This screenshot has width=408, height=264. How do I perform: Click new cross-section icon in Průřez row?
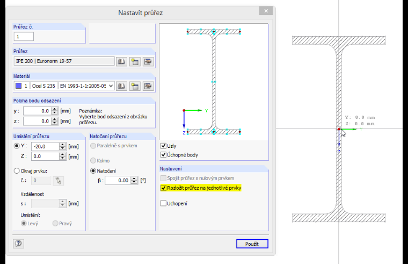[135, 61]
